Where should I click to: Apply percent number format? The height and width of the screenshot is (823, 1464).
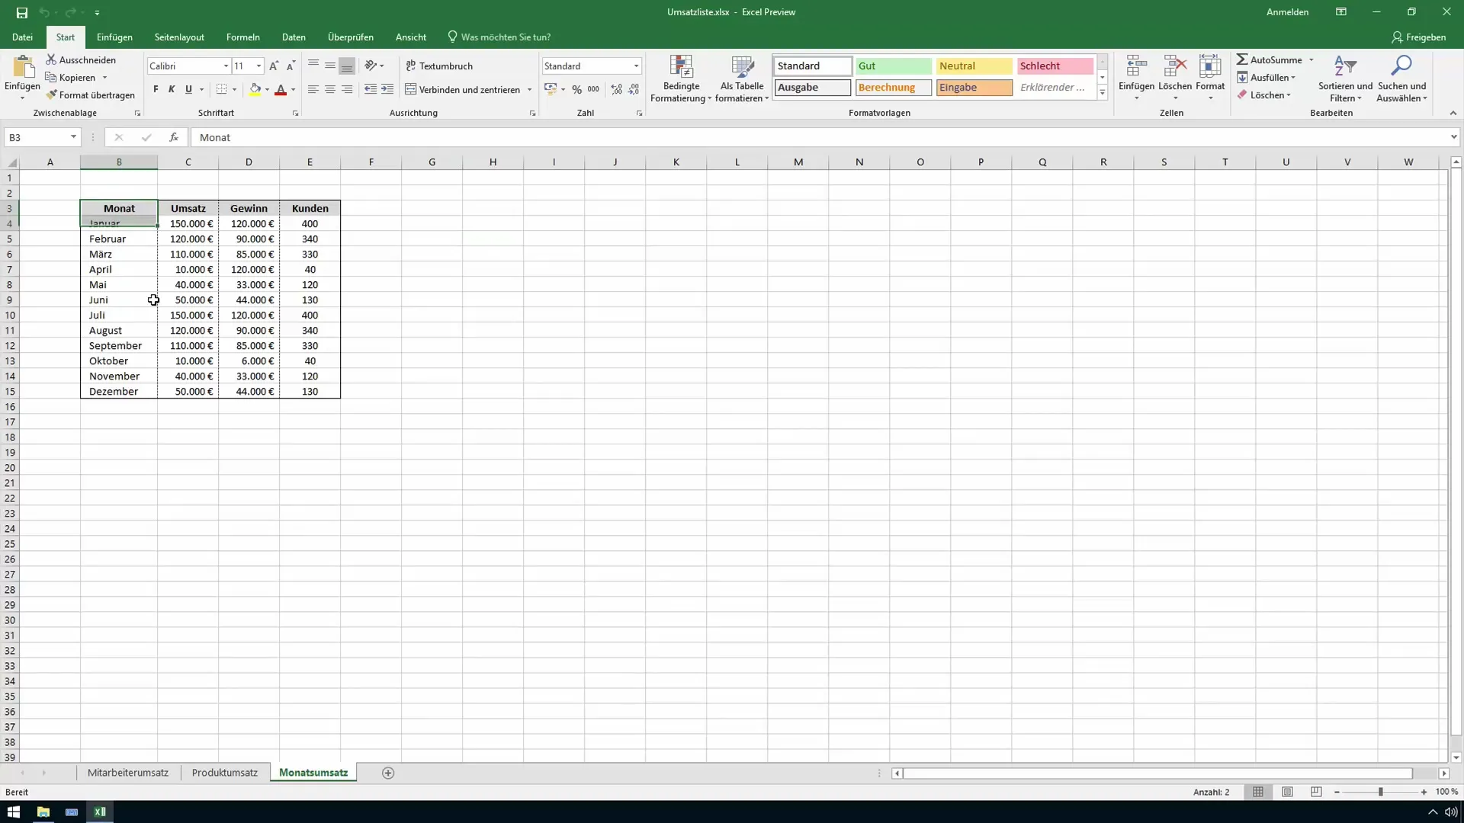click(576, 89)
